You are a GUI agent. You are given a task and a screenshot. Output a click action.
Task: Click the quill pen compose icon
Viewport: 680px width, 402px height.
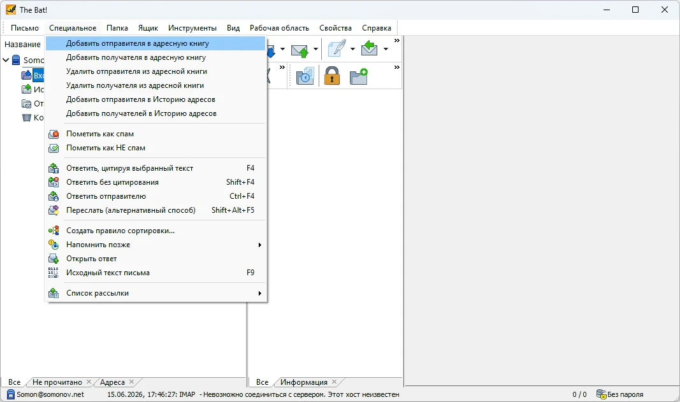click(x=337, y=48)
